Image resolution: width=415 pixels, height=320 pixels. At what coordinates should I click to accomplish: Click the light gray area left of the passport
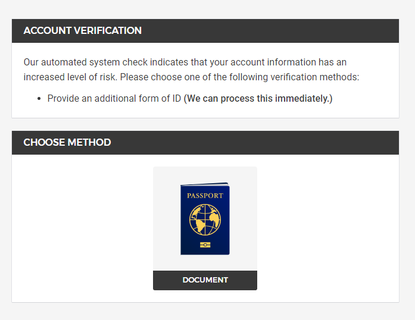(x=166, y=219)
